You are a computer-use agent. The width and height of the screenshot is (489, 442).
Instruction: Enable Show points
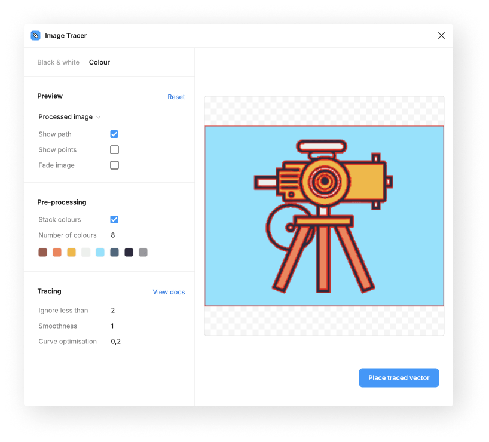coord(114,149)
